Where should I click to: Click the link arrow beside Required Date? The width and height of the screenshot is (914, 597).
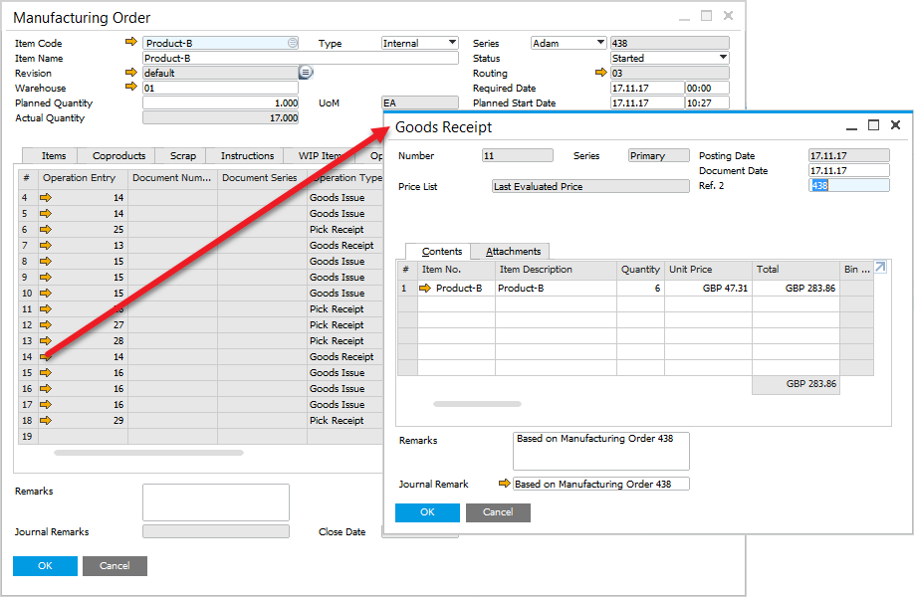coord(600,87)
